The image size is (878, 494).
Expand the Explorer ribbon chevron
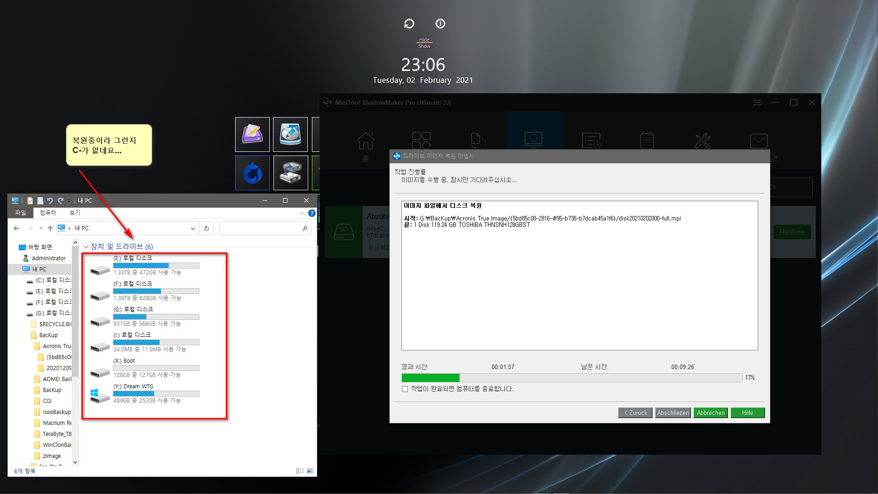pyautogui.click(x=302, y=213)
